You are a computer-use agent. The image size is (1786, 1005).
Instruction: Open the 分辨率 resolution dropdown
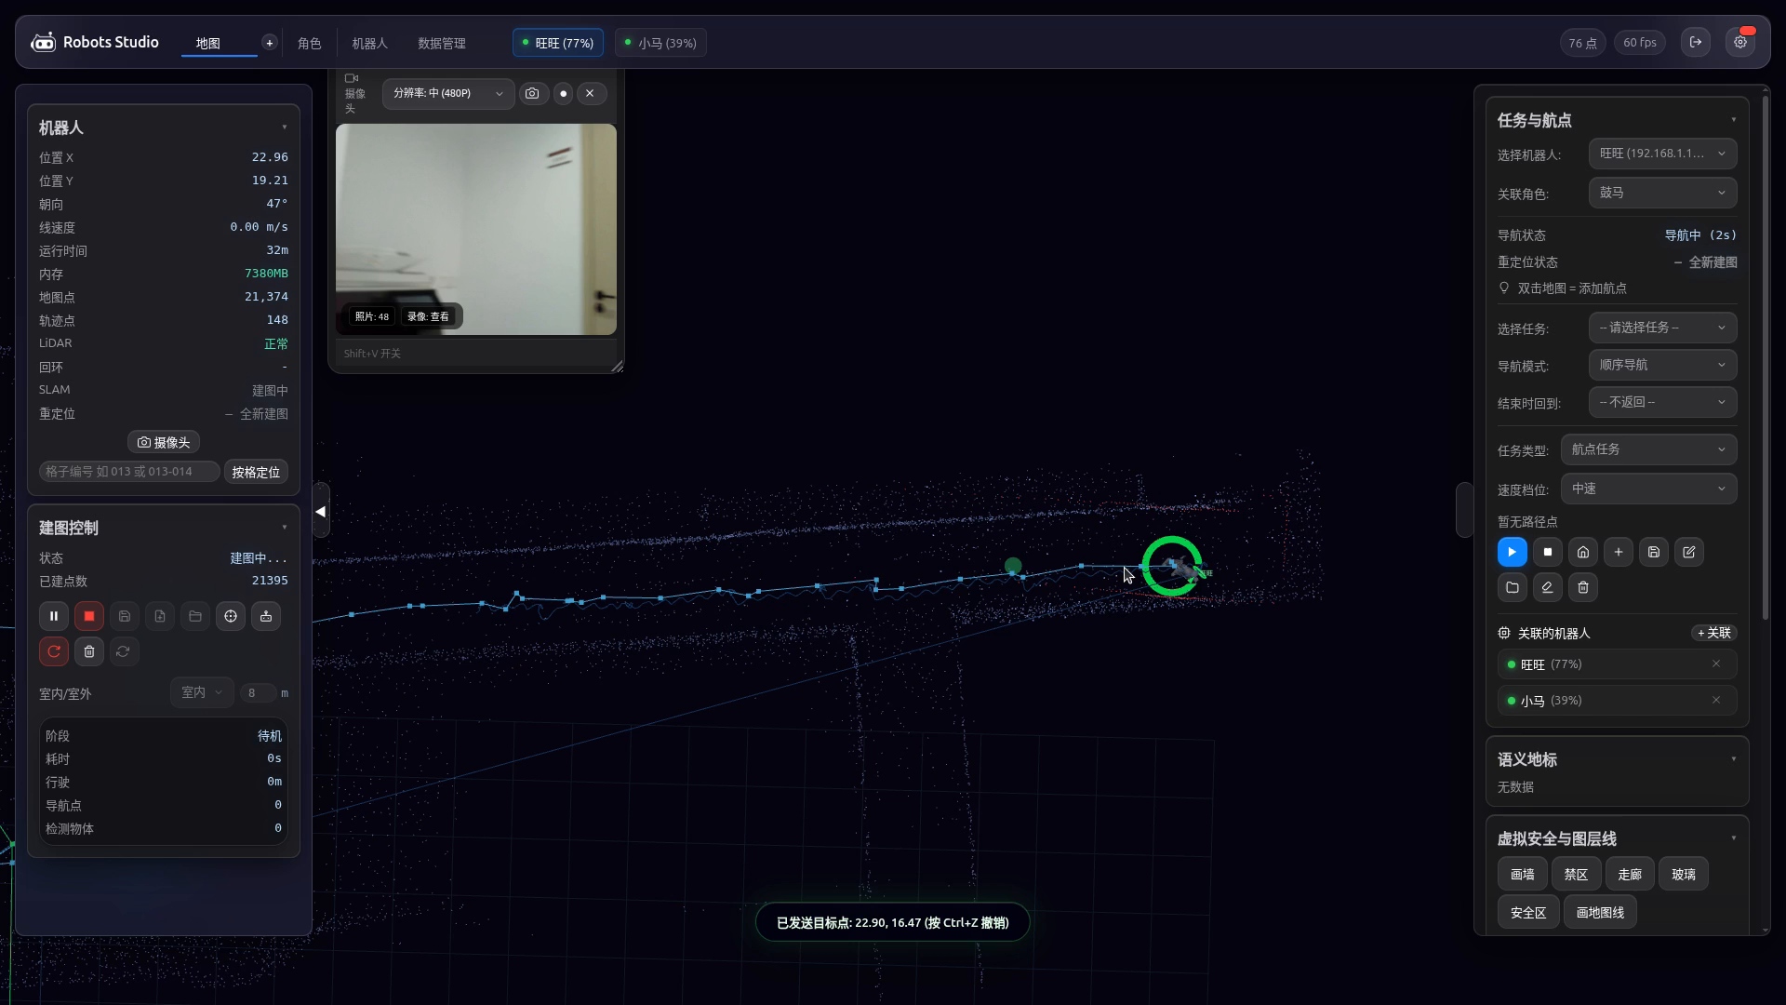click(x=448, y=93)
